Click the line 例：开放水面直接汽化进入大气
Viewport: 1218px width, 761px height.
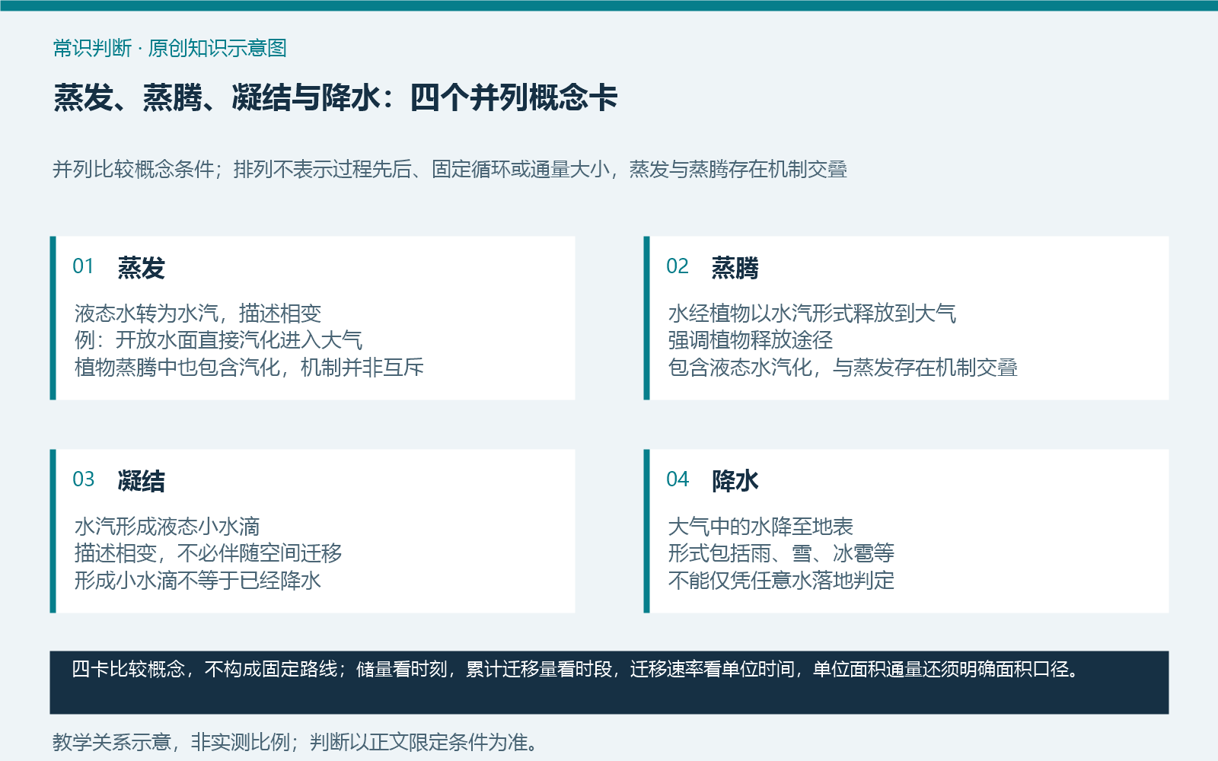[x=218, y=340]
